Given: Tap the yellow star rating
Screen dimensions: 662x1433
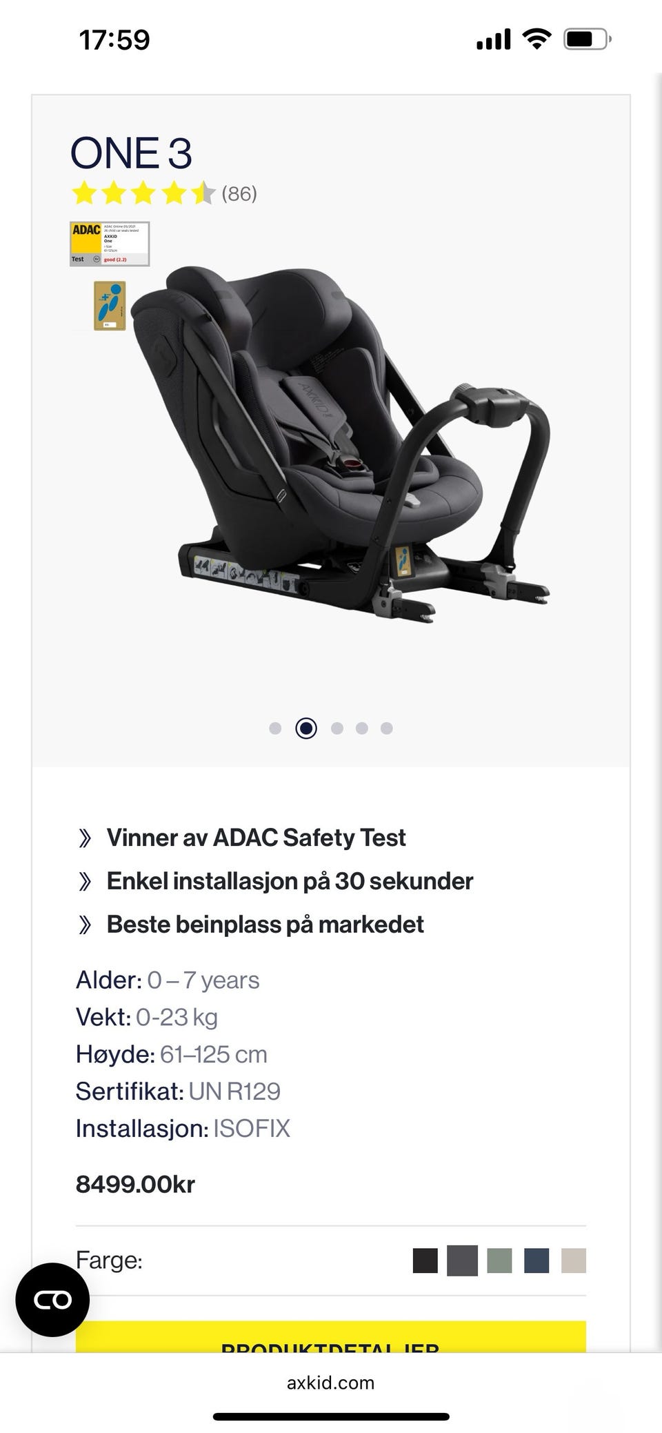Looking at the screenshot, I should point(143,194).
